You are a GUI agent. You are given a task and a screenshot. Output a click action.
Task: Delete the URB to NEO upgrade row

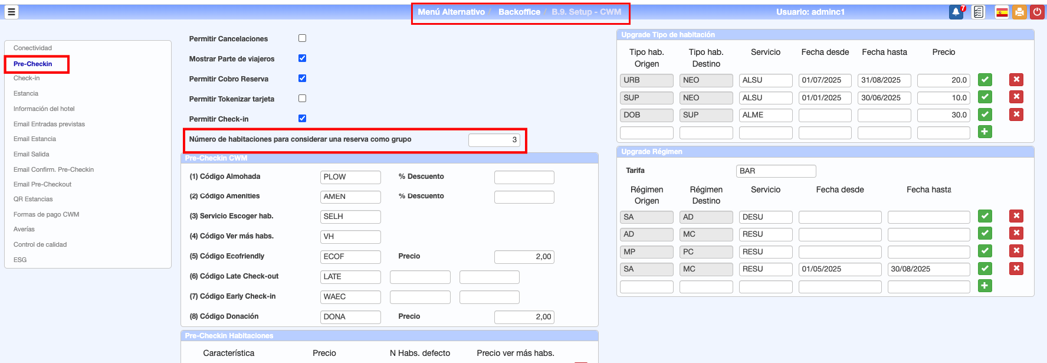(1016, 80)
